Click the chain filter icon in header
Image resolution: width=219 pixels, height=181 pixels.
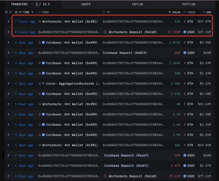point(7,12)
